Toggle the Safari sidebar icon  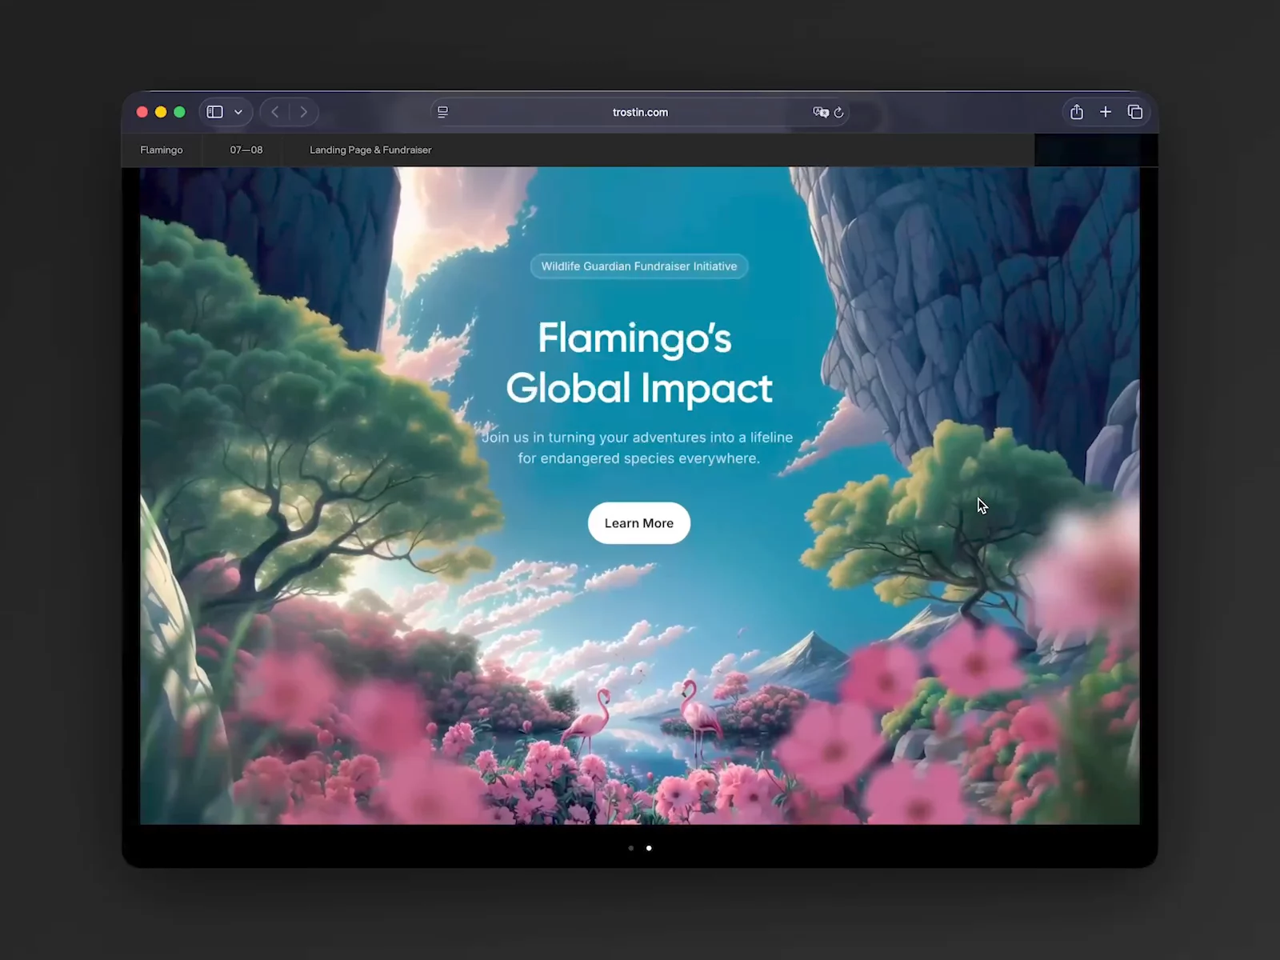tap(214, 112)
